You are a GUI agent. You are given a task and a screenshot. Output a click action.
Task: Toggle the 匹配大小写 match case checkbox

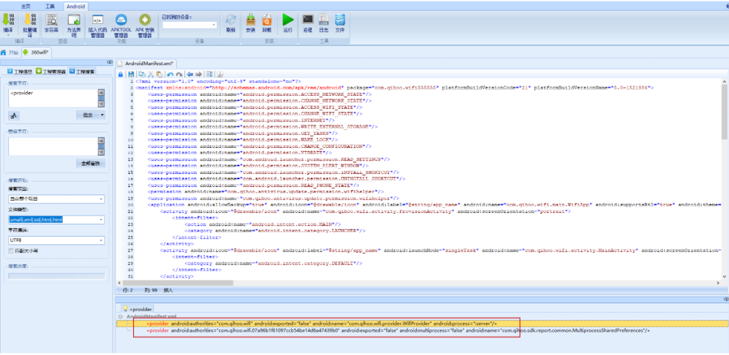[x=11, y=251]
